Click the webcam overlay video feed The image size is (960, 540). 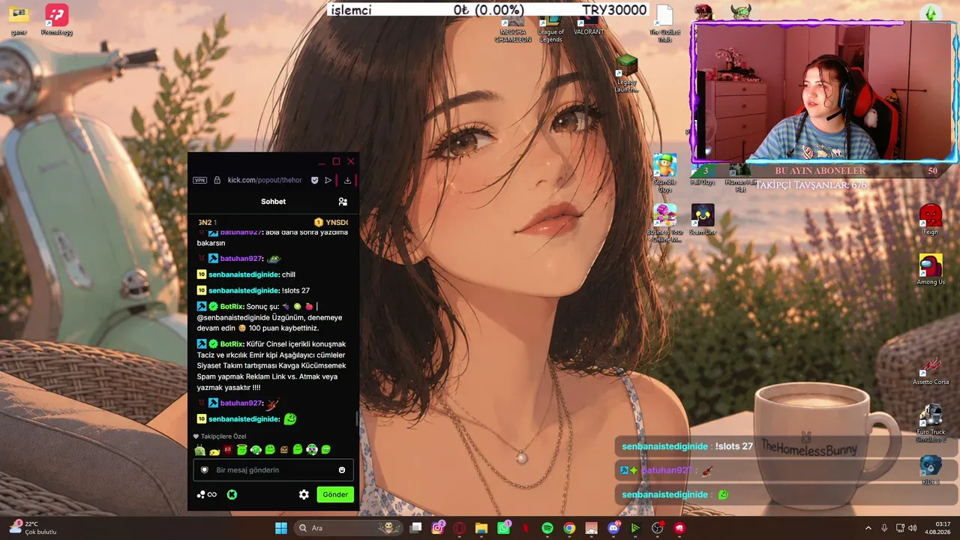tap(823, 91)
